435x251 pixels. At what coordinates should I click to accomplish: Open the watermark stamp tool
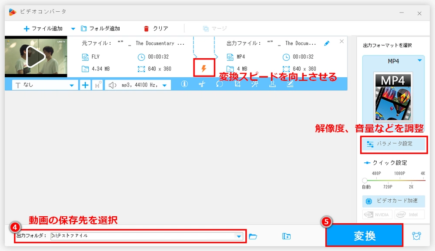272,84
